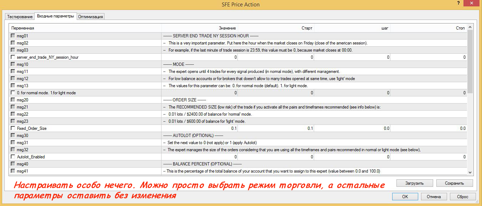Image resolution: width=482 pixels, height=206 pixels.
Task: Cancel with the Отмена button
Action: coord(434,196)
